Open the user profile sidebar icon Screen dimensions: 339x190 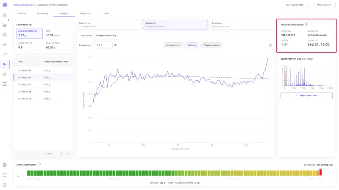click(5, 185)
